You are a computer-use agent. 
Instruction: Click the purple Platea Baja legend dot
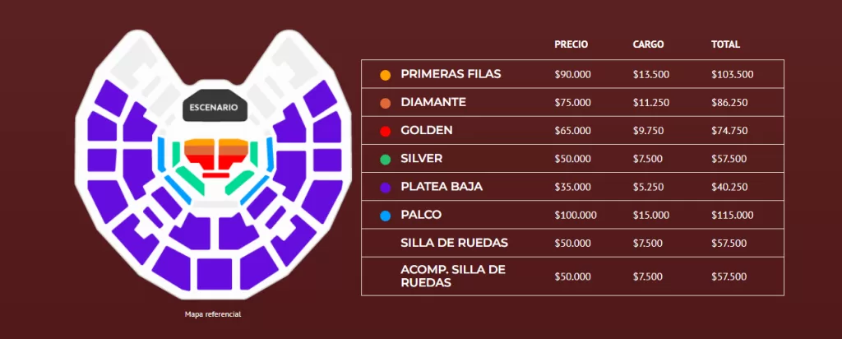click(x=385, y=188)
